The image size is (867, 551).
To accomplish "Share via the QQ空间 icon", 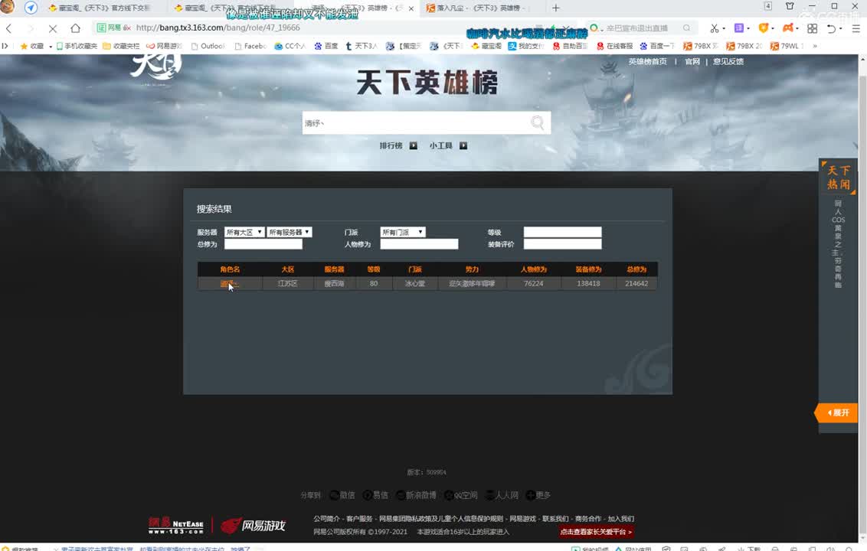I will [x=450, y=494].
